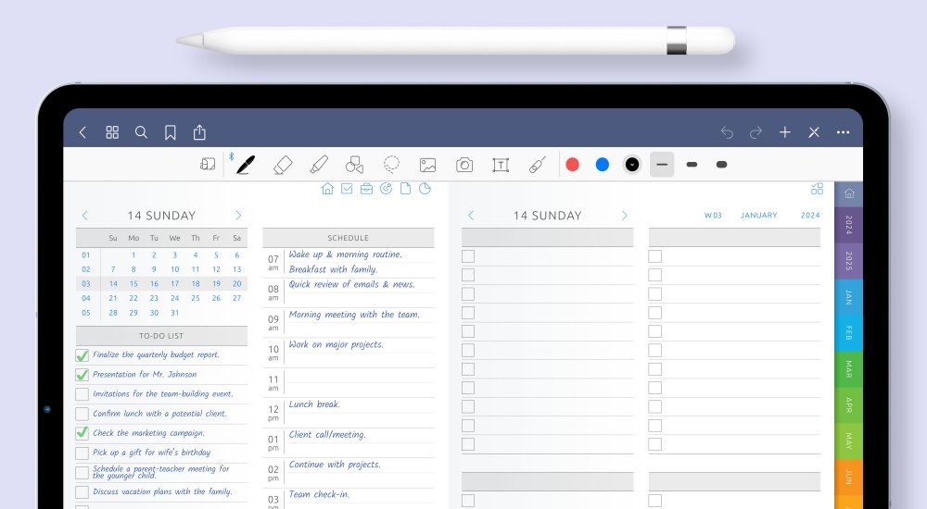This screenshot has width=927, height=509.
Task: Select the Image insert tool
Action: coord(428,165)
